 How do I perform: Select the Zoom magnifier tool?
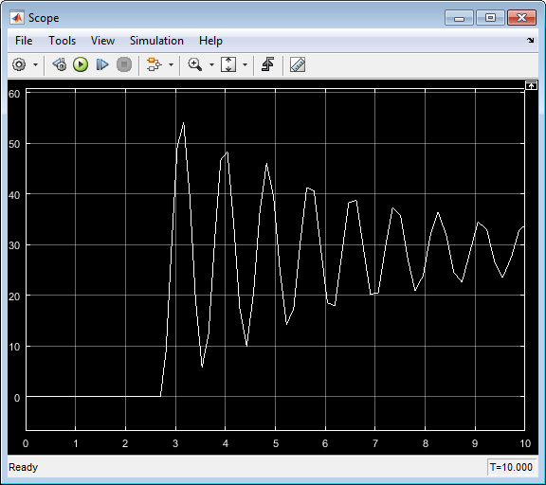click(x=194, y=64)
